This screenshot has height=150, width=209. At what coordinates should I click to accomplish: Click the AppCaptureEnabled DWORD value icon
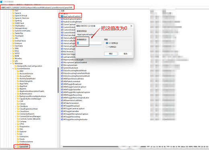click(62, 16)
